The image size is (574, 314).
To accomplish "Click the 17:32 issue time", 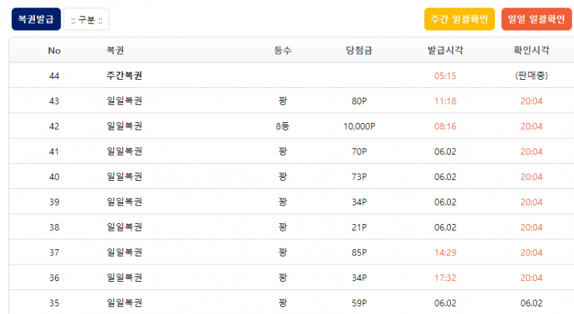I will 445,278.
